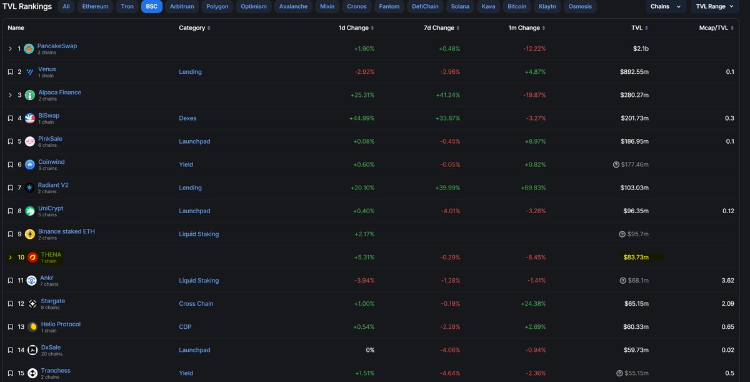Switch to the Ethereum chain tab

(95, 7)
